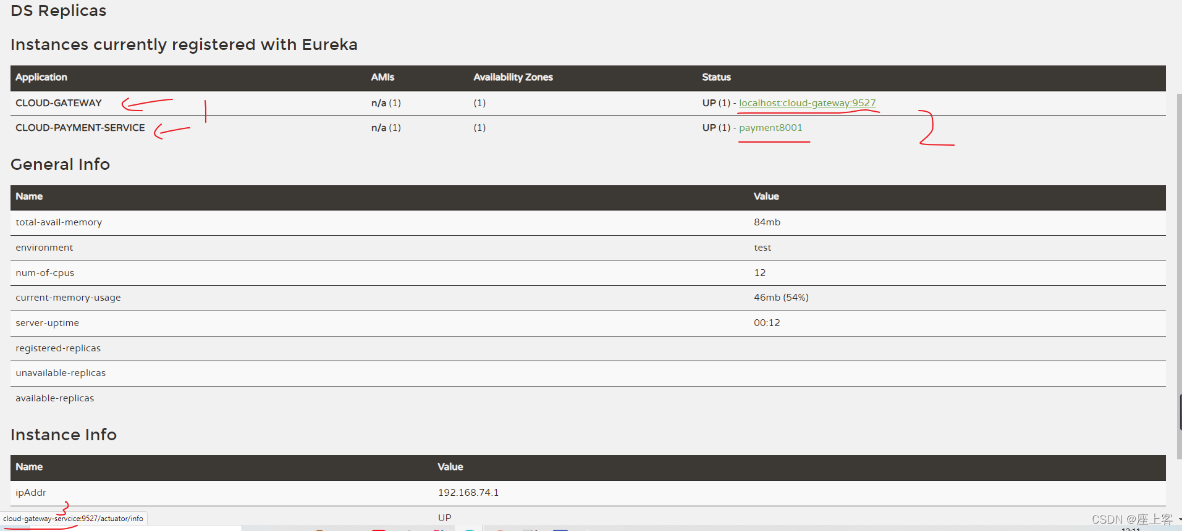Click the CLOUD-PAYMENT-SERVICE application name
Viewport: 1182px width, 531px height.
80,128
